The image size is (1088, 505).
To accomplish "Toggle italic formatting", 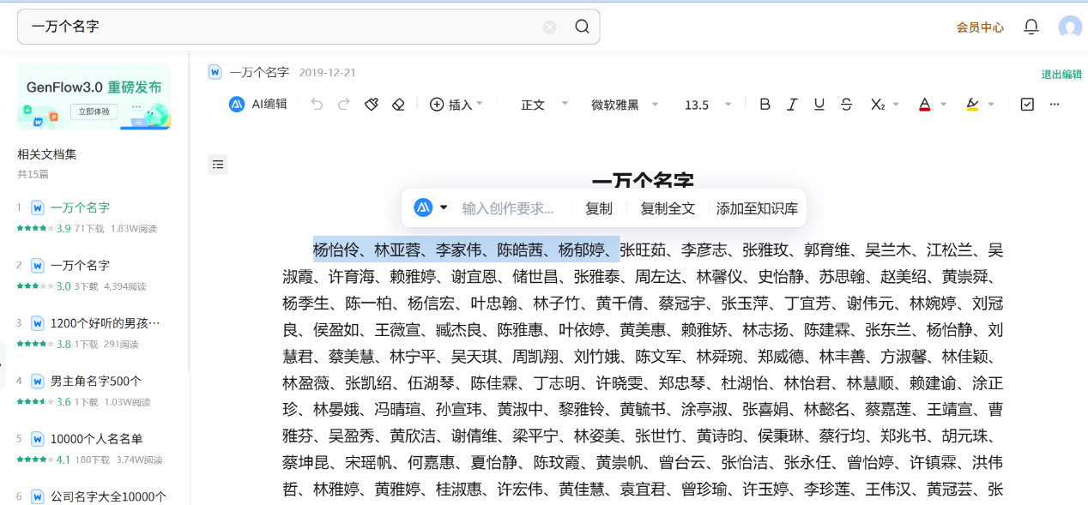I will [x=792, y=105].
